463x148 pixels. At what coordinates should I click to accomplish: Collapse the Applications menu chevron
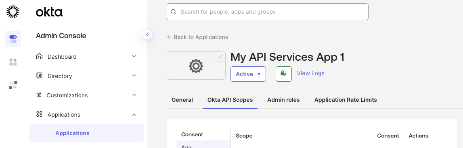[134, 115]
